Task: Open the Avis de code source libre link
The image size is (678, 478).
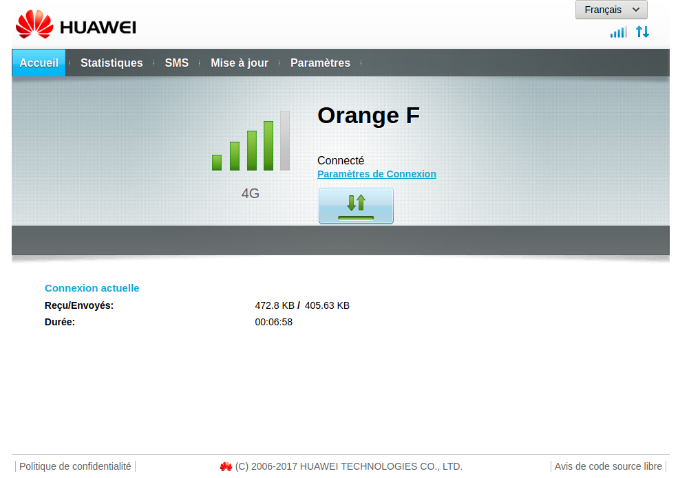Action: [608, 466]
